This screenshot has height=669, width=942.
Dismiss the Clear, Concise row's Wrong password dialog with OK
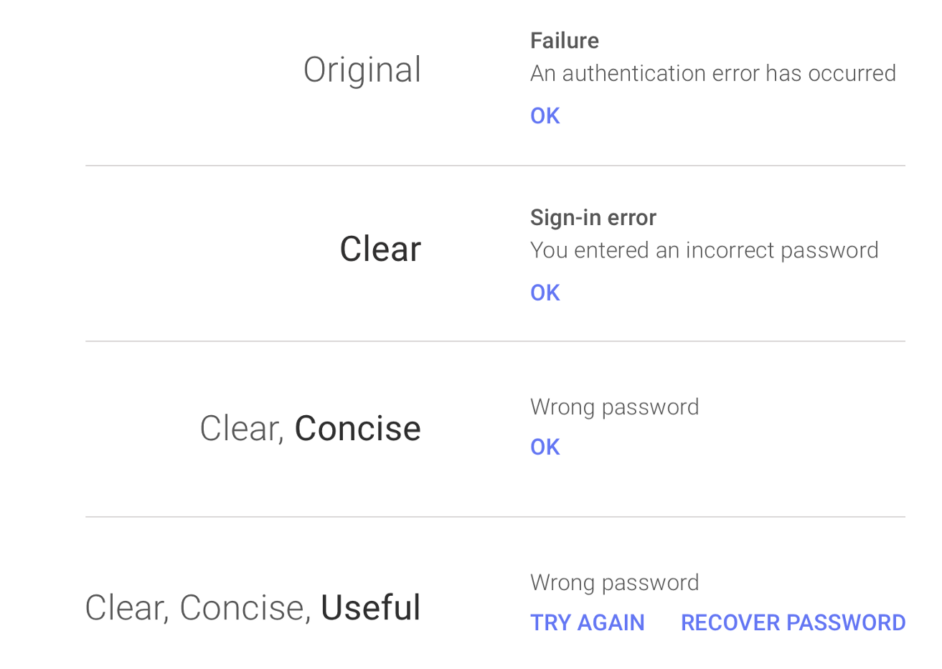point(545,447)
